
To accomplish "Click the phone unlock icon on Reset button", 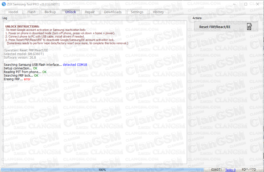I will tap(249, 27).
